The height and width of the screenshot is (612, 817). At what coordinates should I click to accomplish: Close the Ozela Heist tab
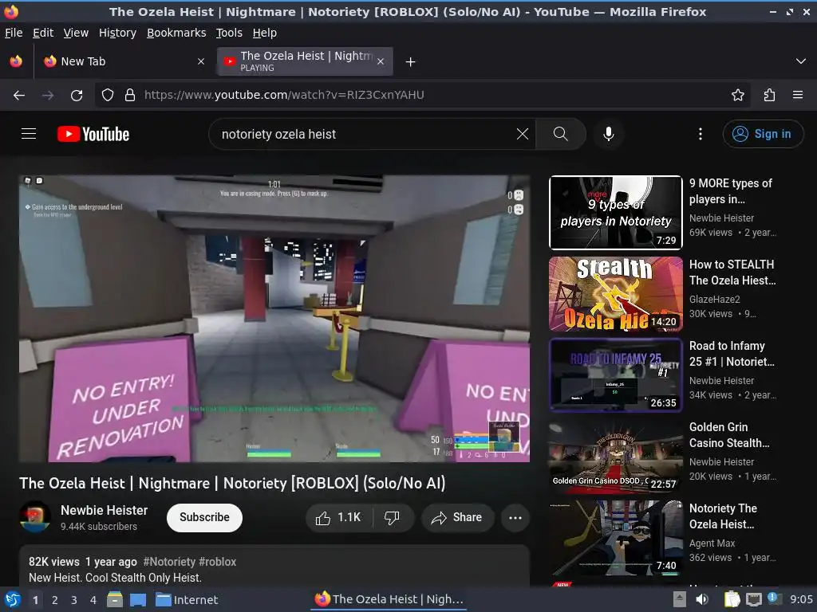pyautogui.click(x=381, y=61)
